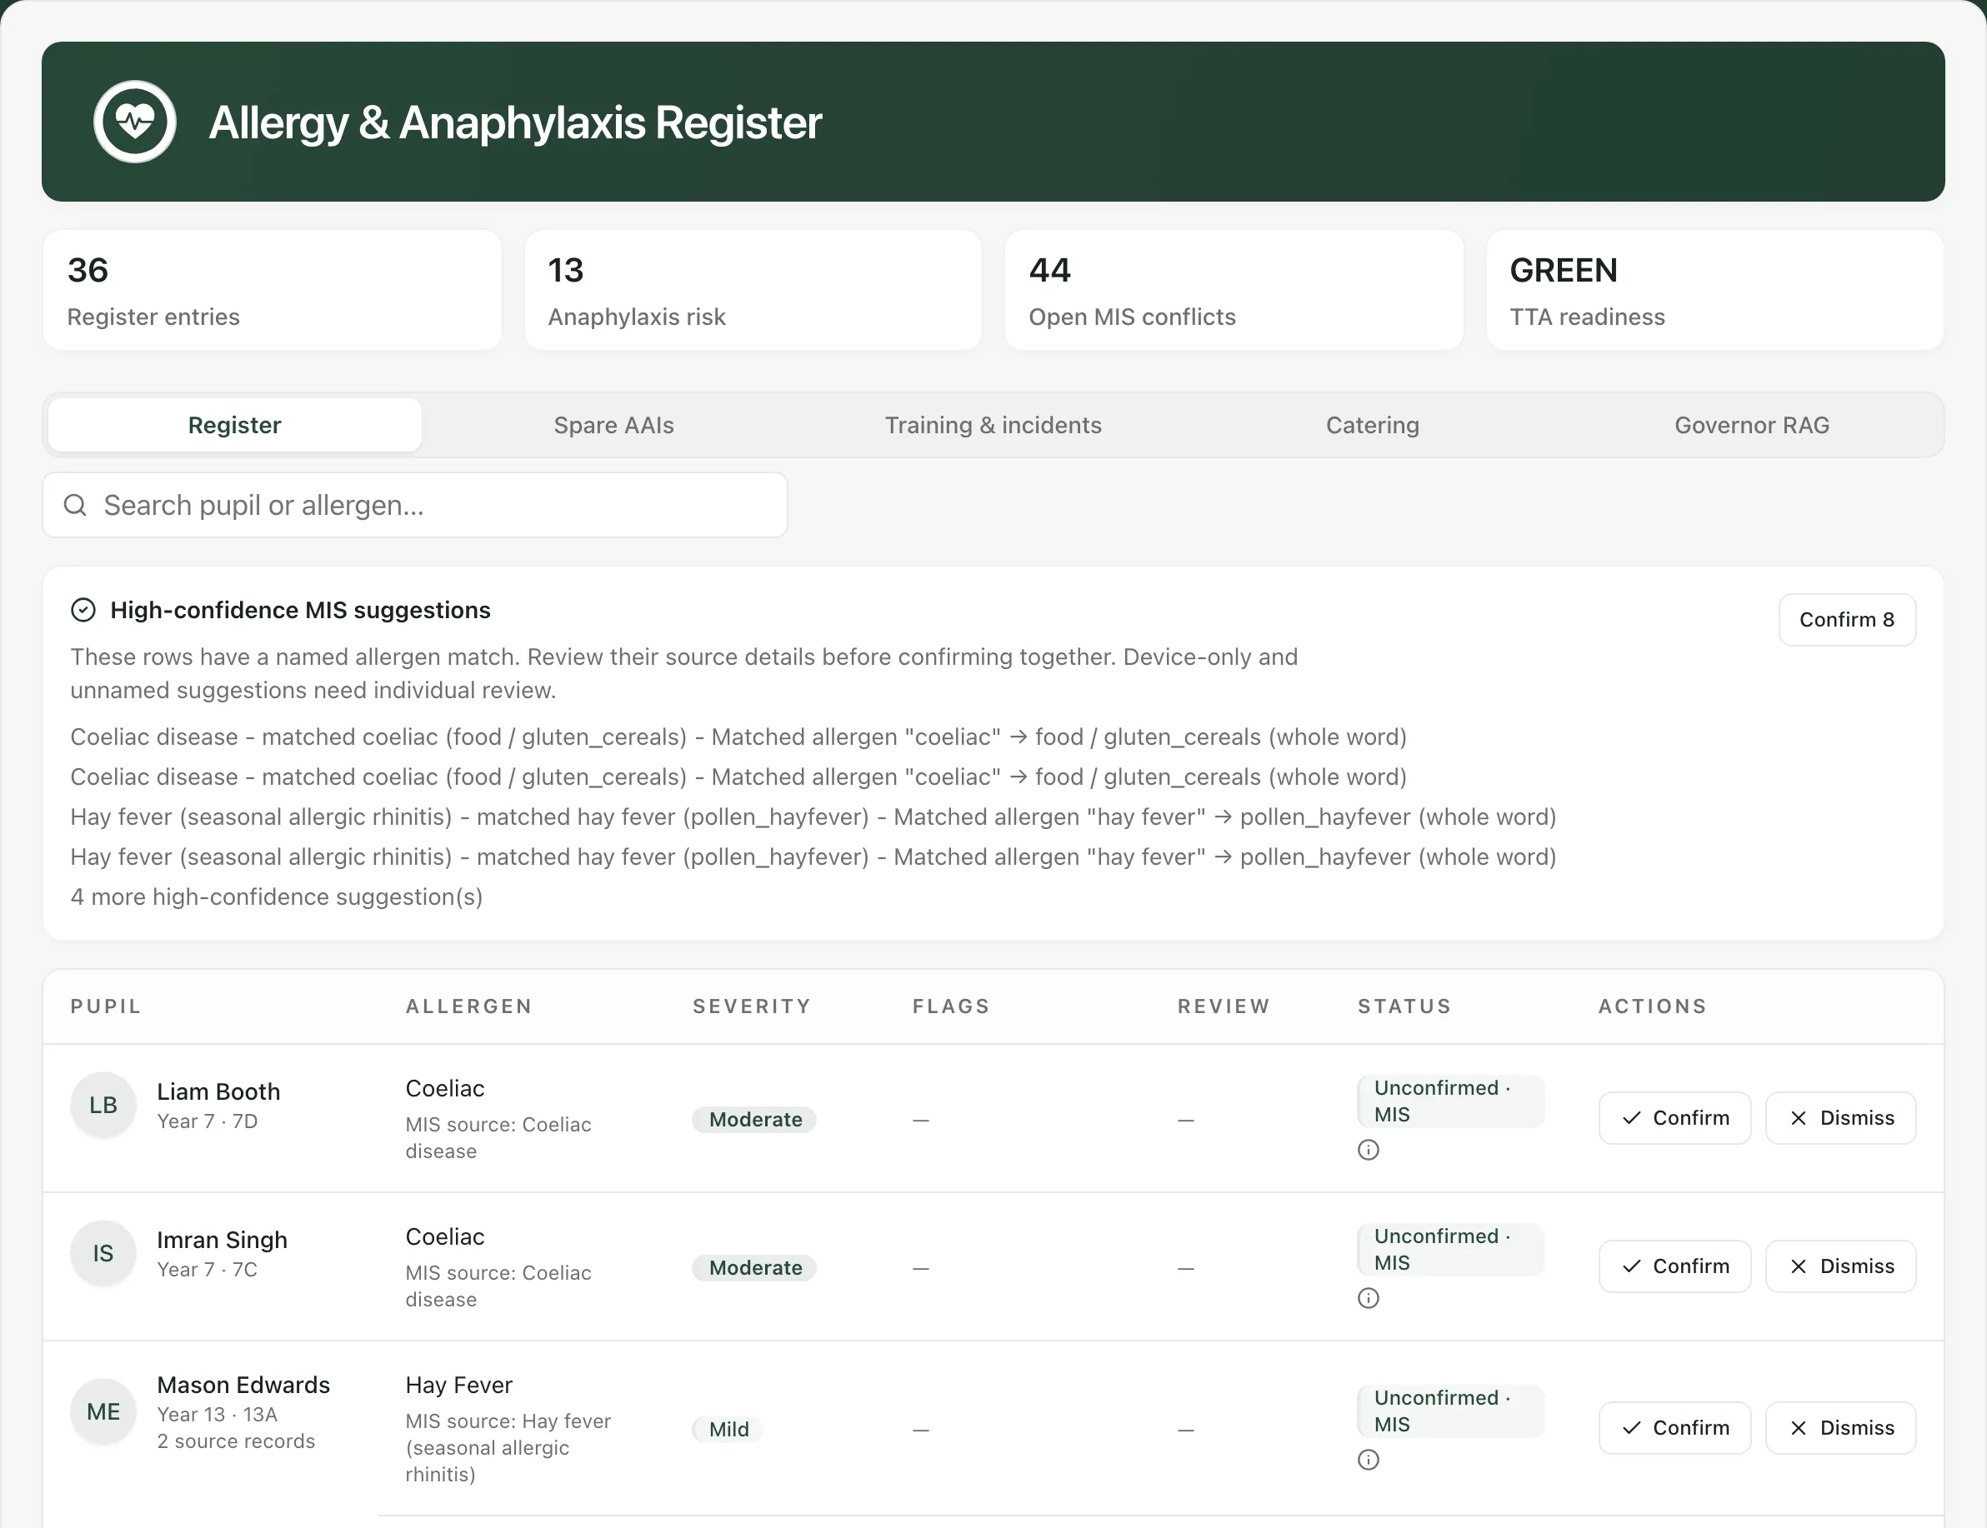Dismiss Mason Edwards's Hay Fever entry
Image resolution: width=1987 pixels, height=1528 pixels.
(1840, 1428)
